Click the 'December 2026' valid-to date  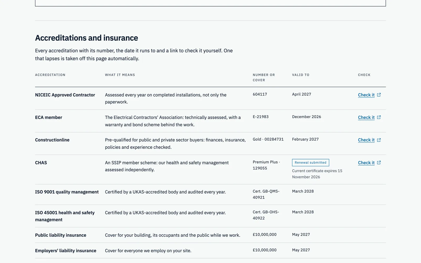pos(307,117)
